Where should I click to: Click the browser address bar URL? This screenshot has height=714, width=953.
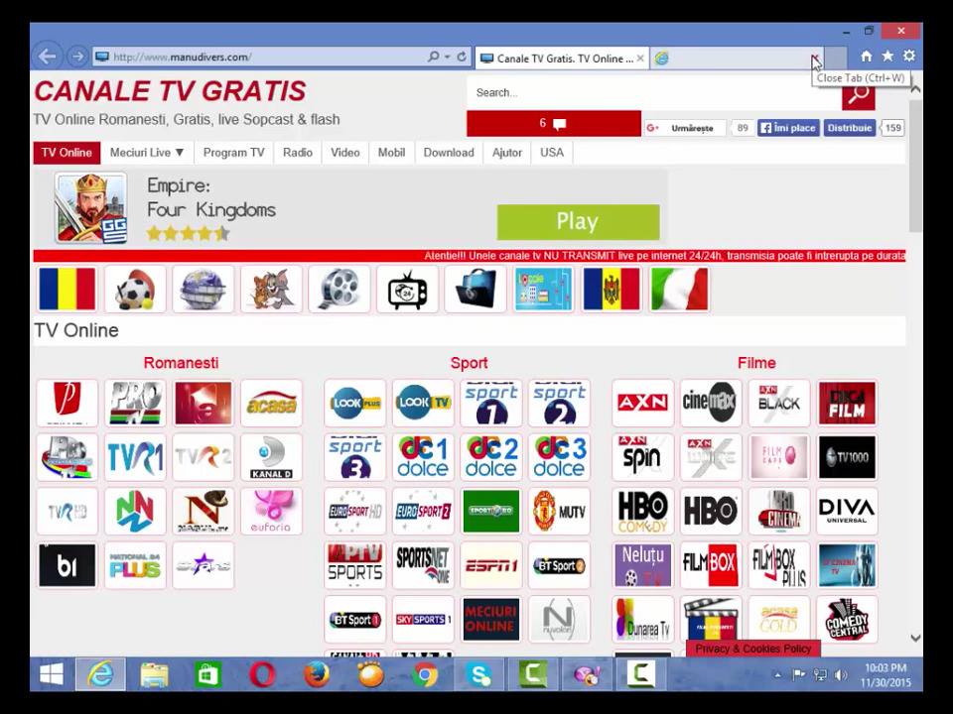coord(182,58)
